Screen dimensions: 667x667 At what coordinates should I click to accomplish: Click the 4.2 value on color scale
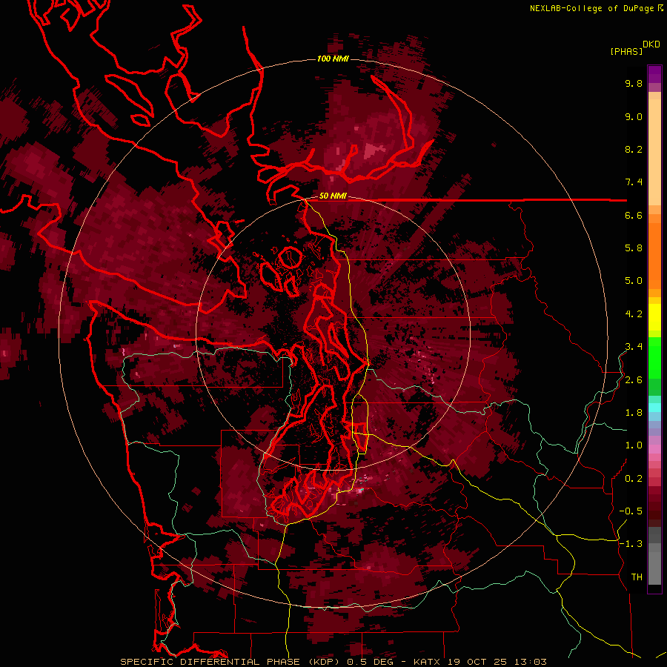tap(634, 314)
